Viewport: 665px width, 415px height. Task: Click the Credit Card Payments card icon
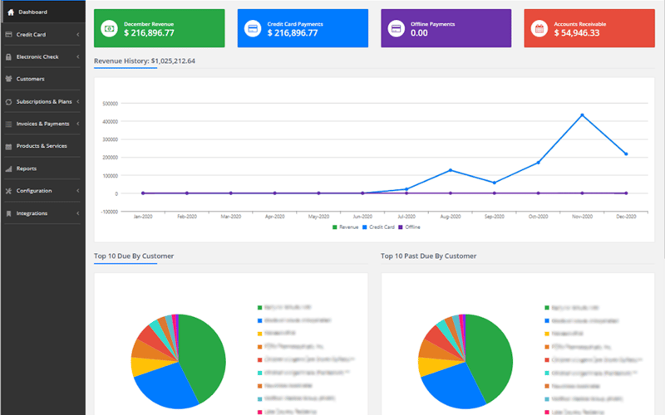(x=253, y=28)
